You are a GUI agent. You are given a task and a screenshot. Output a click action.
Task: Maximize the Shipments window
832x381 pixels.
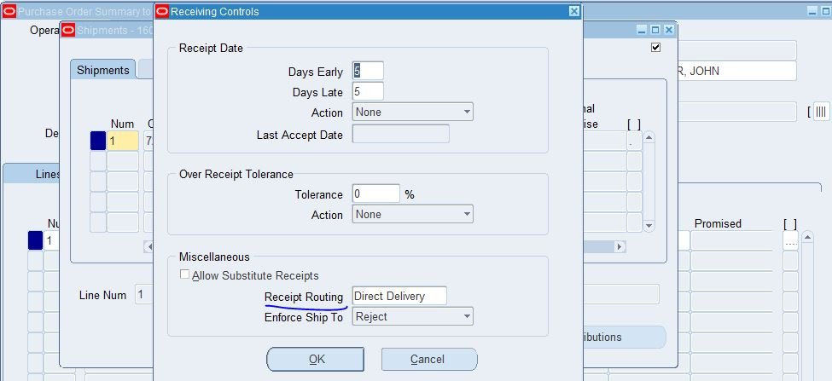tap(655, 30)
